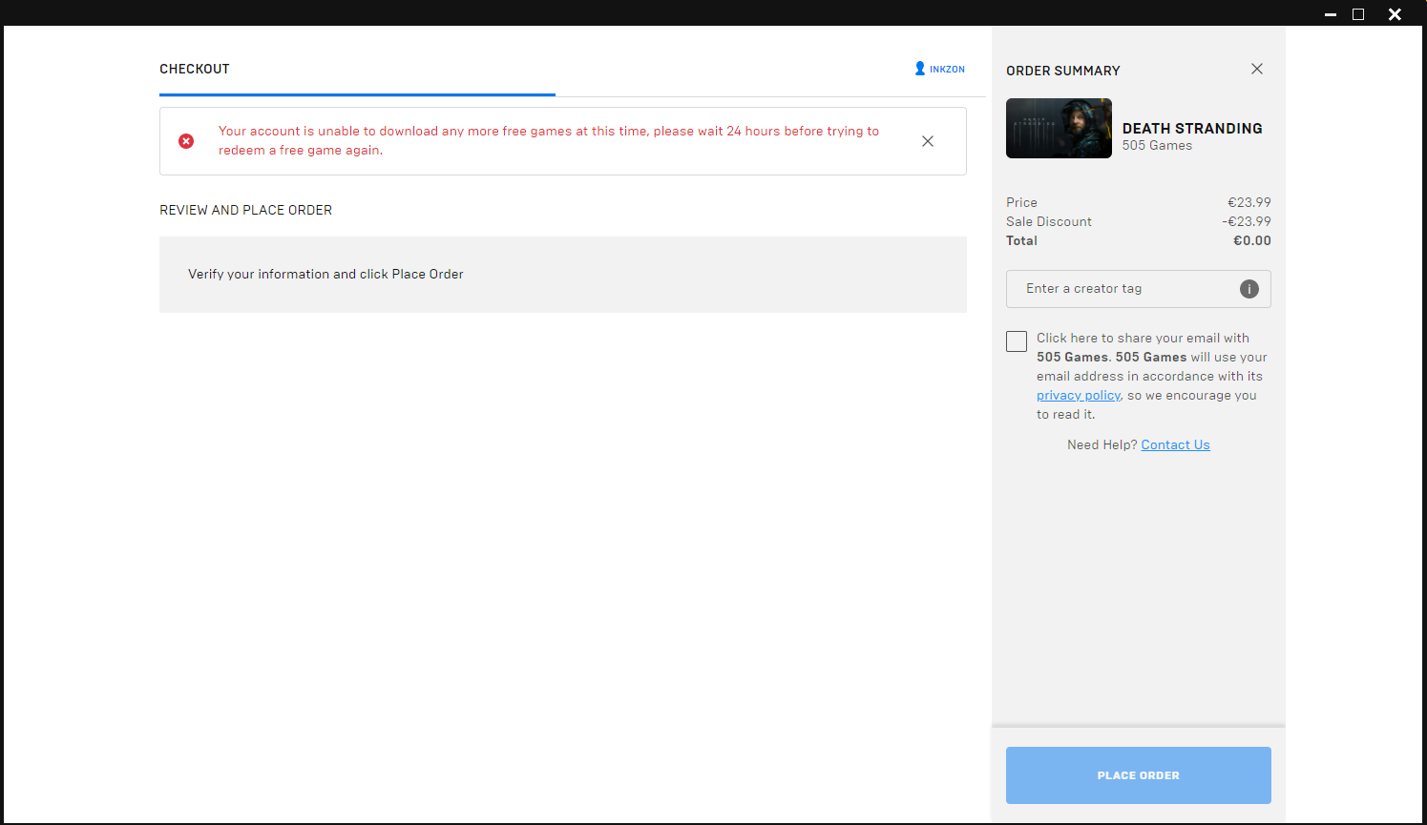Image resolution: width=1427 pixels, height=825 pixels.
Task: Open the Contact Us help link
Action: (1176, 445)
